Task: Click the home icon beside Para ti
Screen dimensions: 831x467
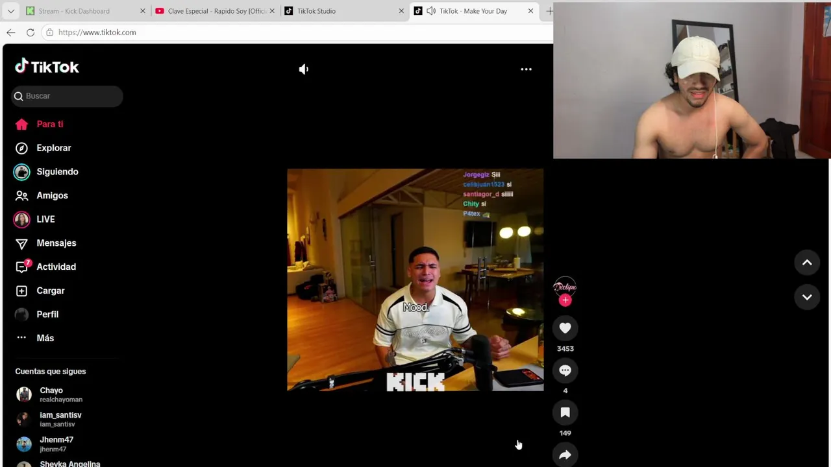Action: [21, 124]
